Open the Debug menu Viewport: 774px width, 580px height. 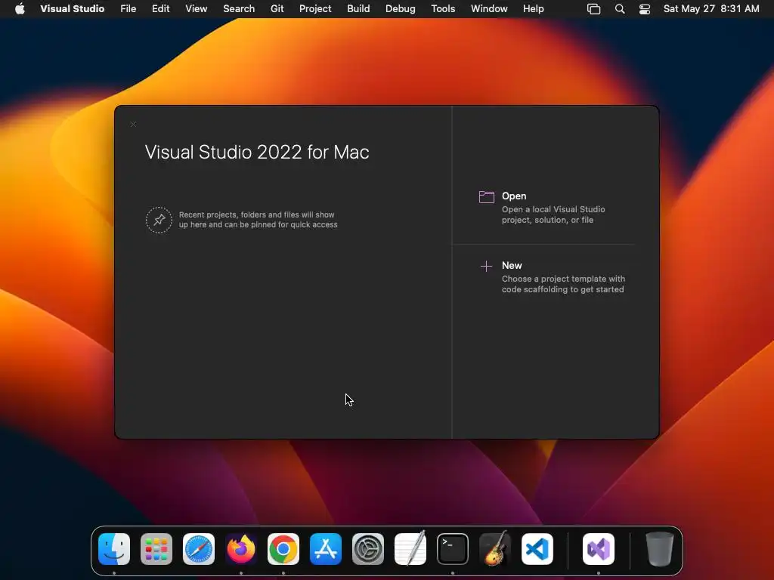point(401,9)
